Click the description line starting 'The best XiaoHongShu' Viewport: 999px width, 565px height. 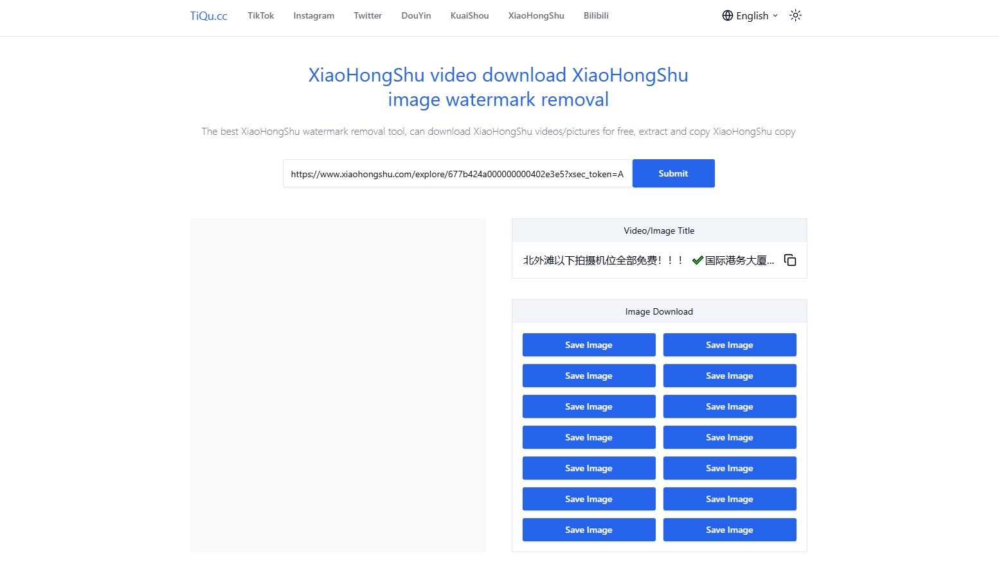tap(498, 131)
